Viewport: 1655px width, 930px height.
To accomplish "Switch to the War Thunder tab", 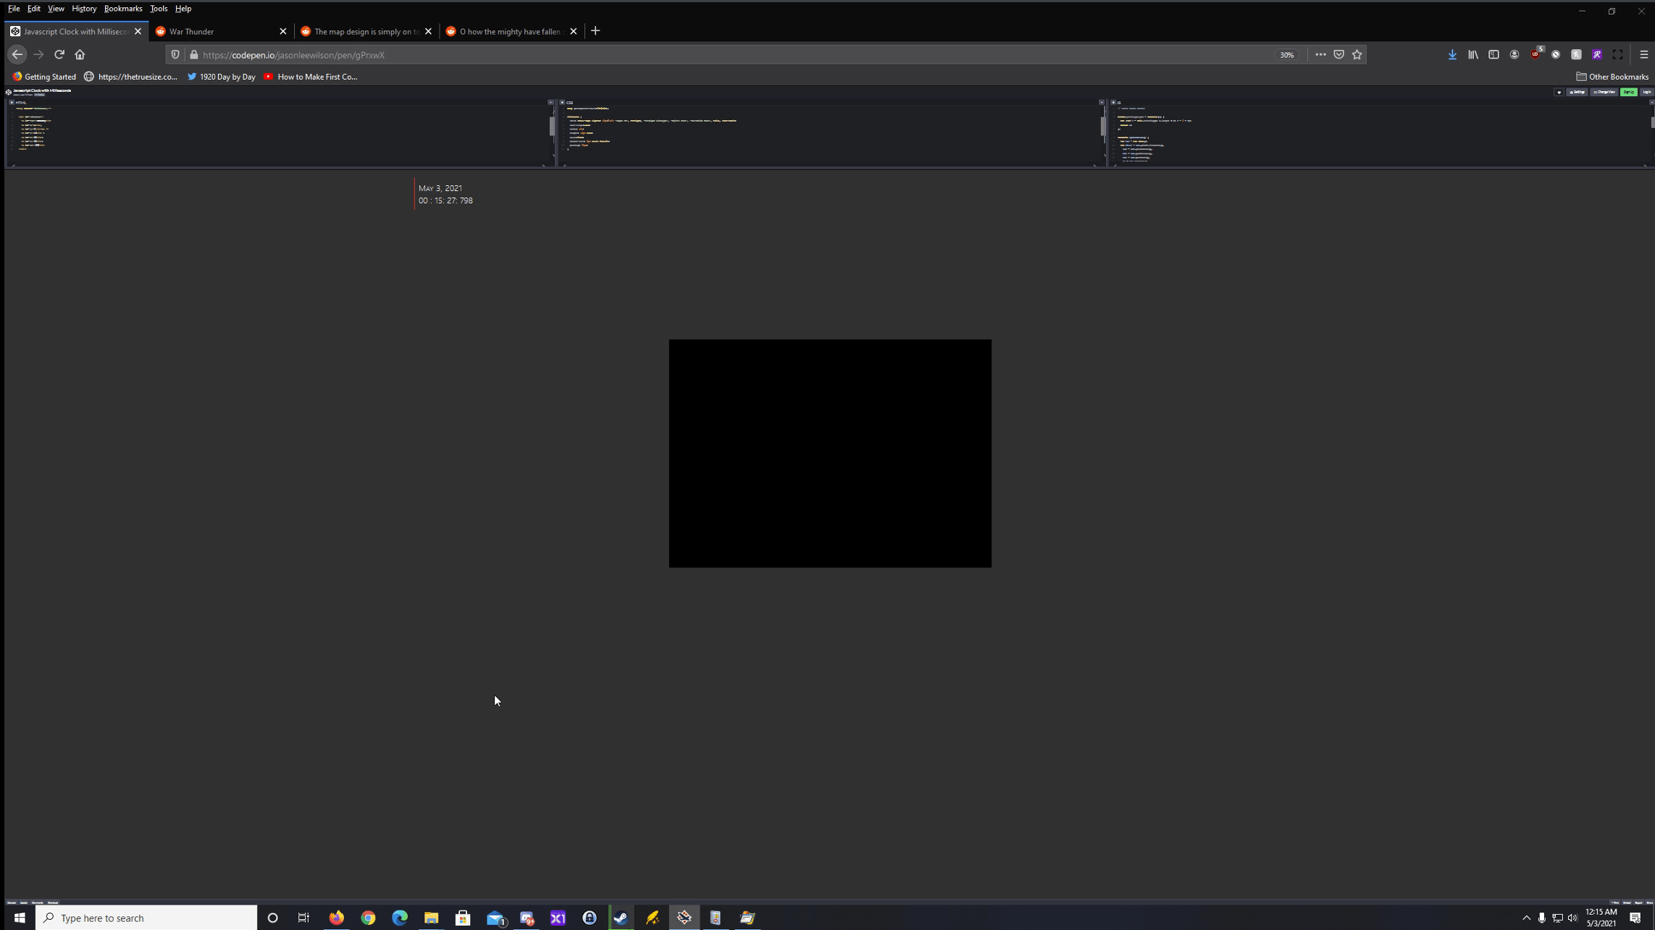I will (217, 32).
